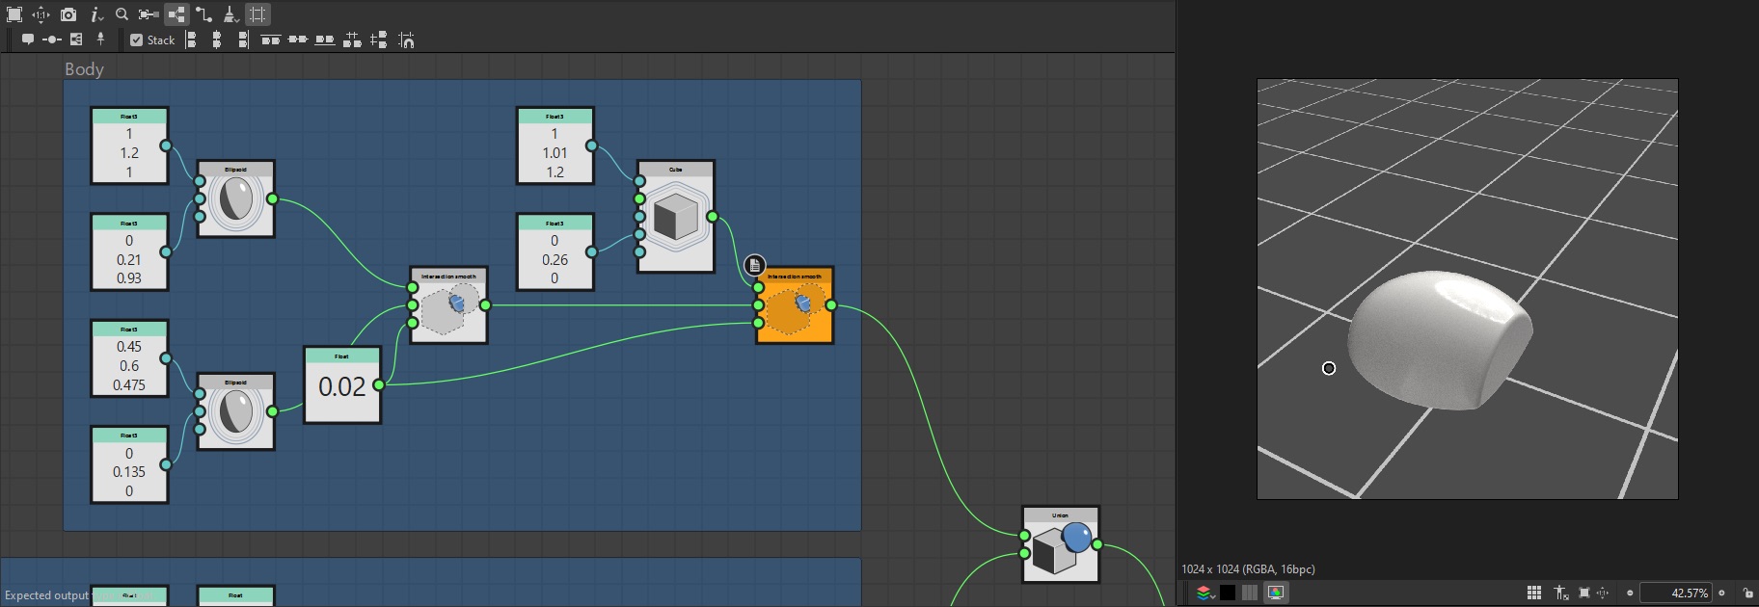The image size is (1759, 607).
Task: Select the Float3 node with 0.45, 0.6, 0.475
Action: click(x=129, y=358)
